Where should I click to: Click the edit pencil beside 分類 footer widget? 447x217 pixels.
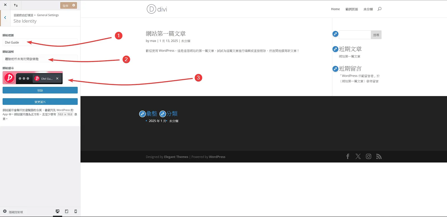click(x=163, y=114)
